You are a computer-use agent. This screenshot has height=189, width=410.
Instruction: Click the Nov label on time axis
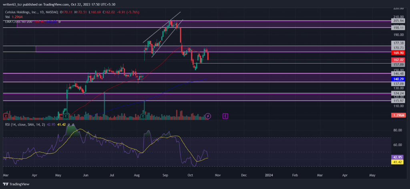pos(218,175)
